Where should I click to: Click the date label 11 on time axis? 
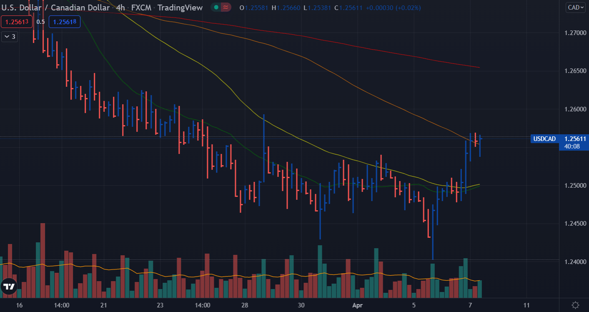(526, 305)
